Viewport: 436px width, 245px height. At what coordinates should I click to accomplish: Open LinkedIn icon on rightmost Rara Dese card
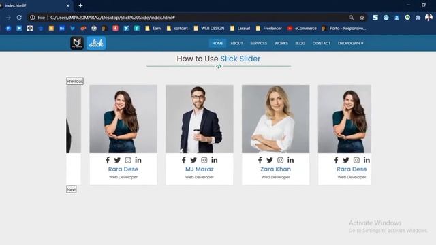[367, 160]
